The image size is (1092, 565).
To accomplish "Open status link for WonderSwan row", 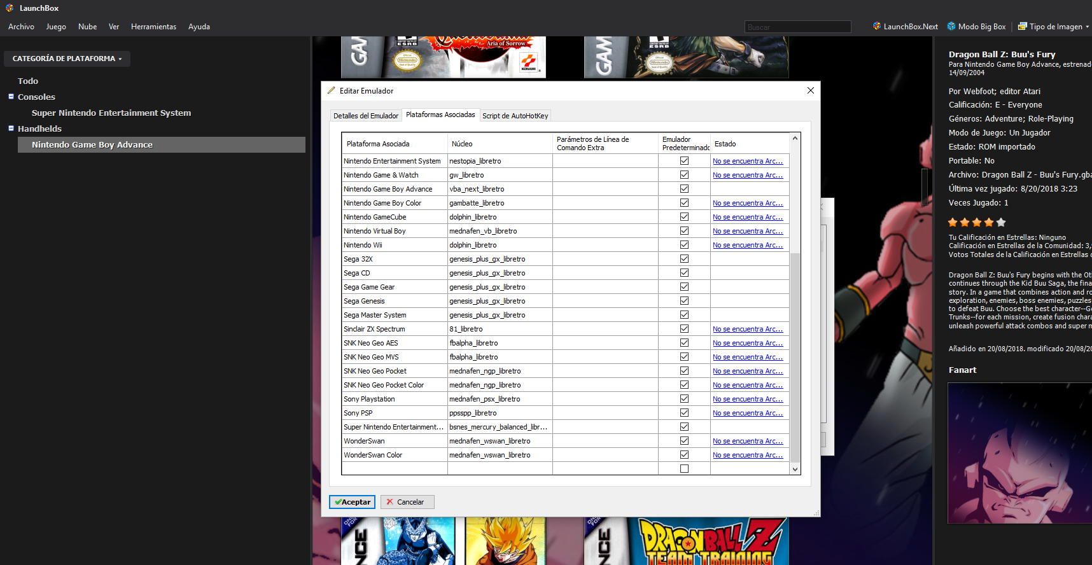I will tap(748, 442).
